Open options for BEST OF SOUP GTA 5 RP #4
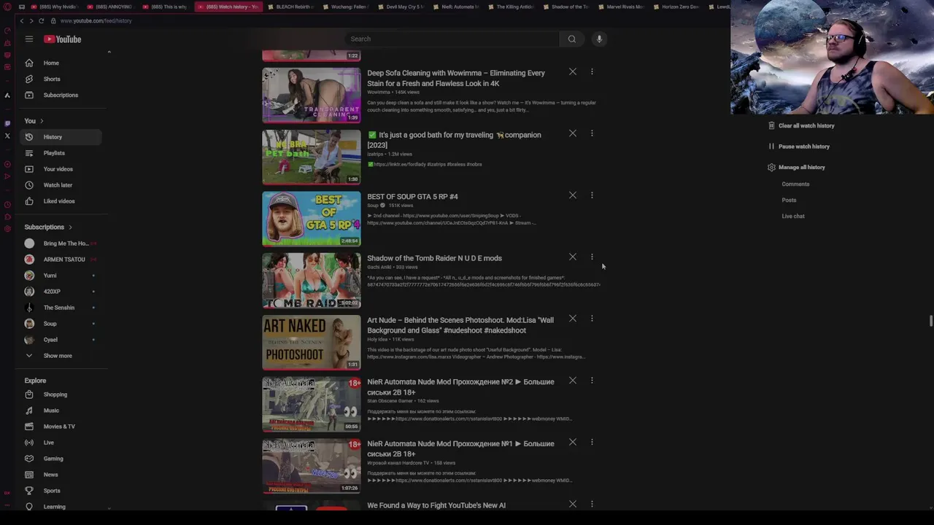934x525 pixels. coord(592,195)
